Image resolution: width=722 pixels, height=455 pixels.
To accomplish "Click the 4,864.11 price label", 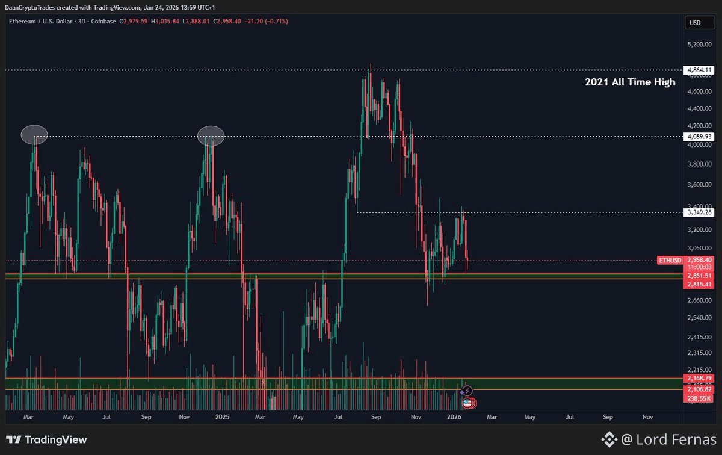I will pos(699,70).
